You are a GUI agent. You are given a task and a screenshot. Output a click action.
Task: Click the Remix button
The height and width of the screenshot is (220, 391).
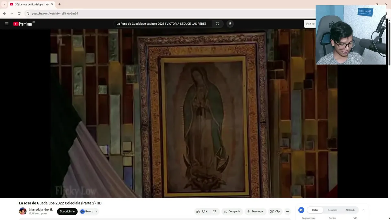point(86,211)
